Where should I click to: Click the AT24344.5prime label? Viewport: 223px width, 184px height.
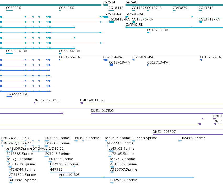click(22, 170)
